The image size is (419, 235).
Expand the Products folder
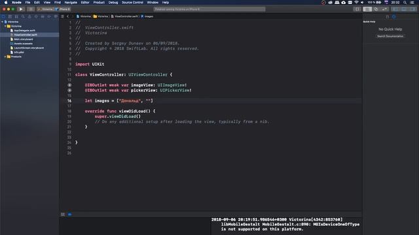5,57
